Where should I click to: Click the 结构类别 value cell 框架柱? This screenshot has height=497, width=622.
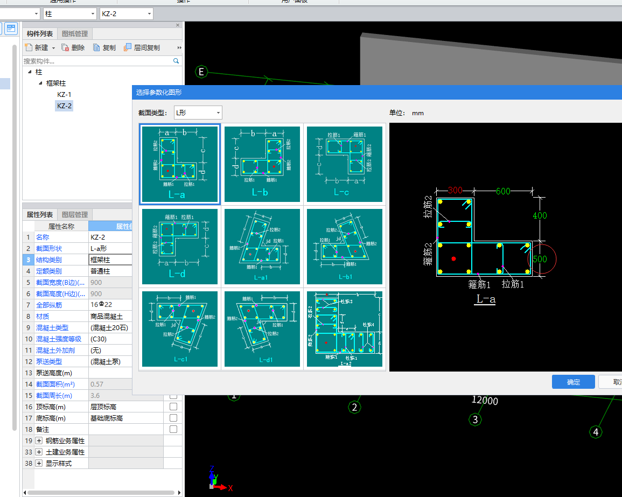click(111, 260)
